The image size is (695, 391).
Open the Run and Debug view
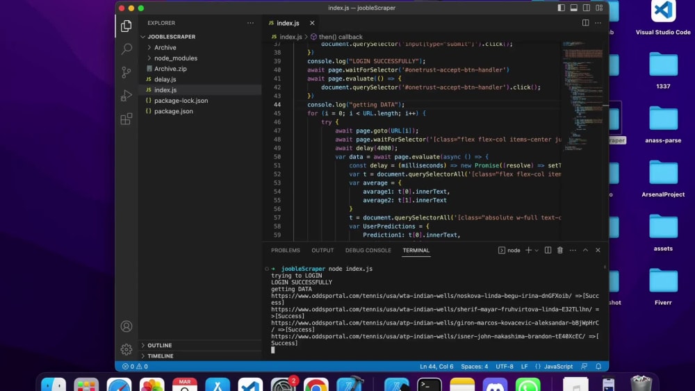[126, 96]
